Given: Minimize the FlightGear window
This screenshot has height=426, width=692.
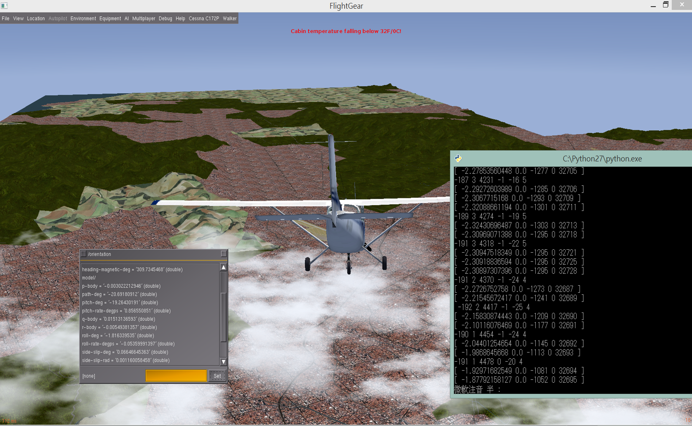Looking at the screenshot, I should [x=653, y=5].
